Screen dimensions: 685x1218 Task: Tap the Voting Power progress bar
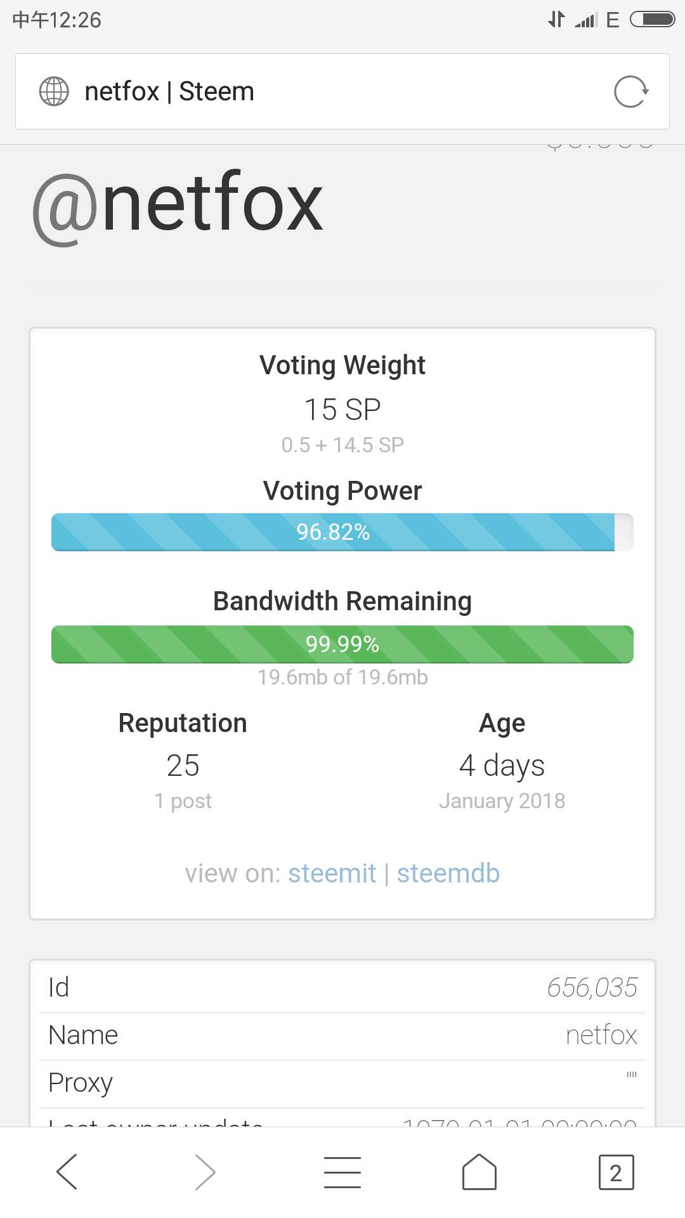pos(342,532)
